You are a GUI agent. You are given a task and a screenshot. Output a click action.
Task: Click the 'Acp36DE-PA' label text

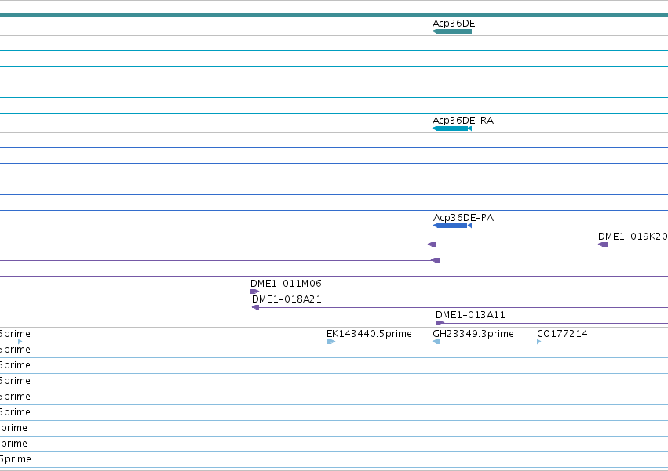click(x=463, y=217)
